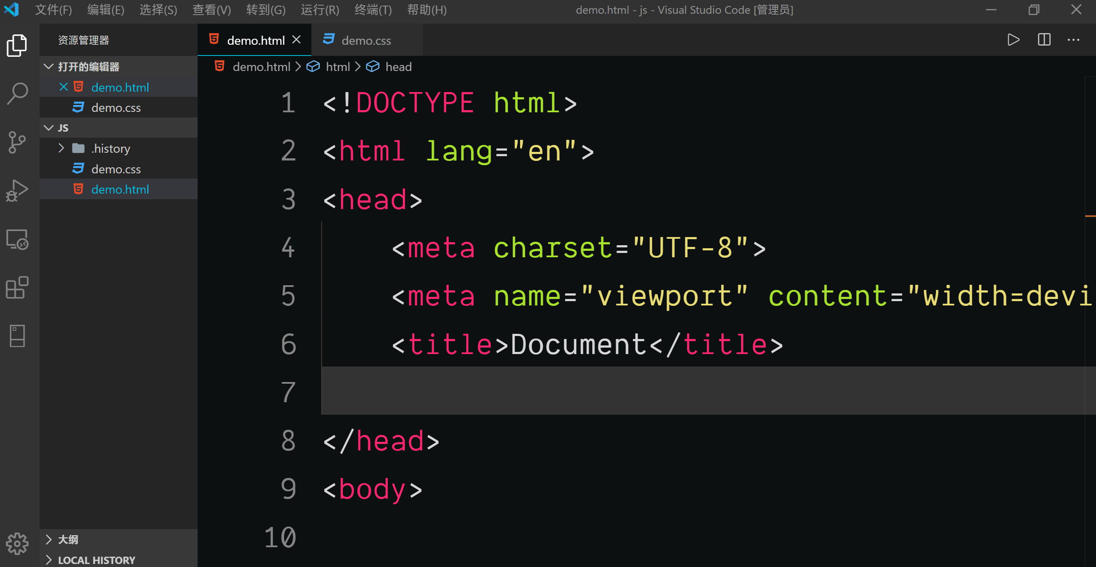Collapse the open editors section
Image resolution: width=1096 pixels, height=567 pixels.
tap(49, 67)
